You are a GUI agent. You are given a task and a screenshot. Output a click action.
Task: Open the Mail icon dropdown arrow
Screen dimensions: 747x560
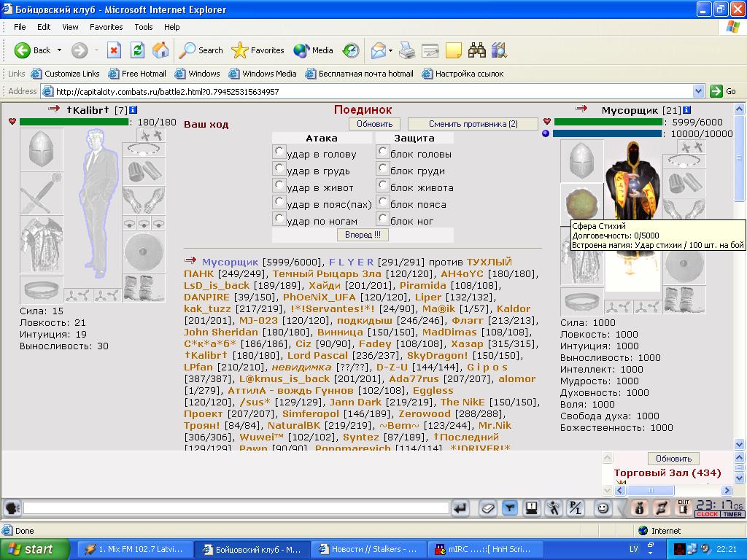tap(391, 50)
